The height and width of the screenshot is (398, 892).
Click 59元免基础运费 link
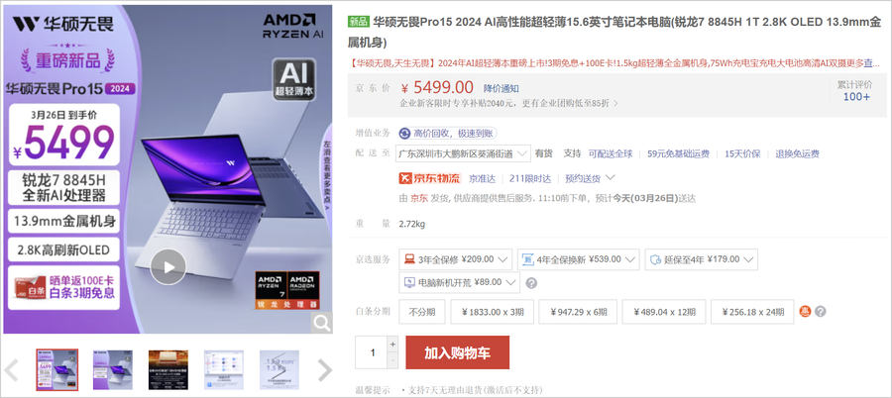(678, 153)
